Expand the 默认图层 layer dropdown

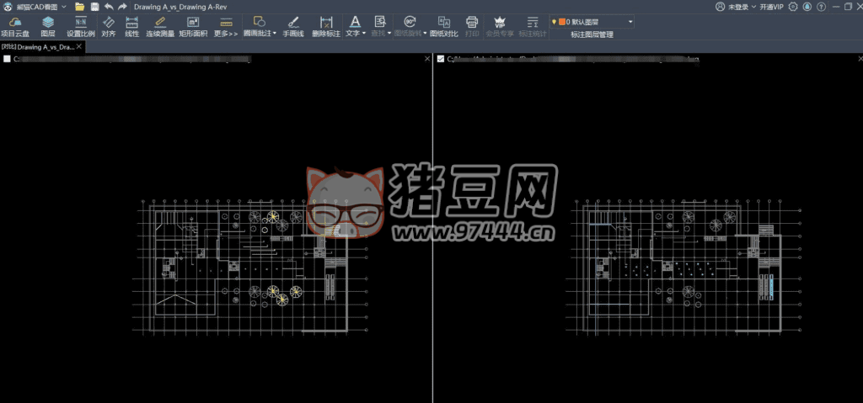(630, 21)
